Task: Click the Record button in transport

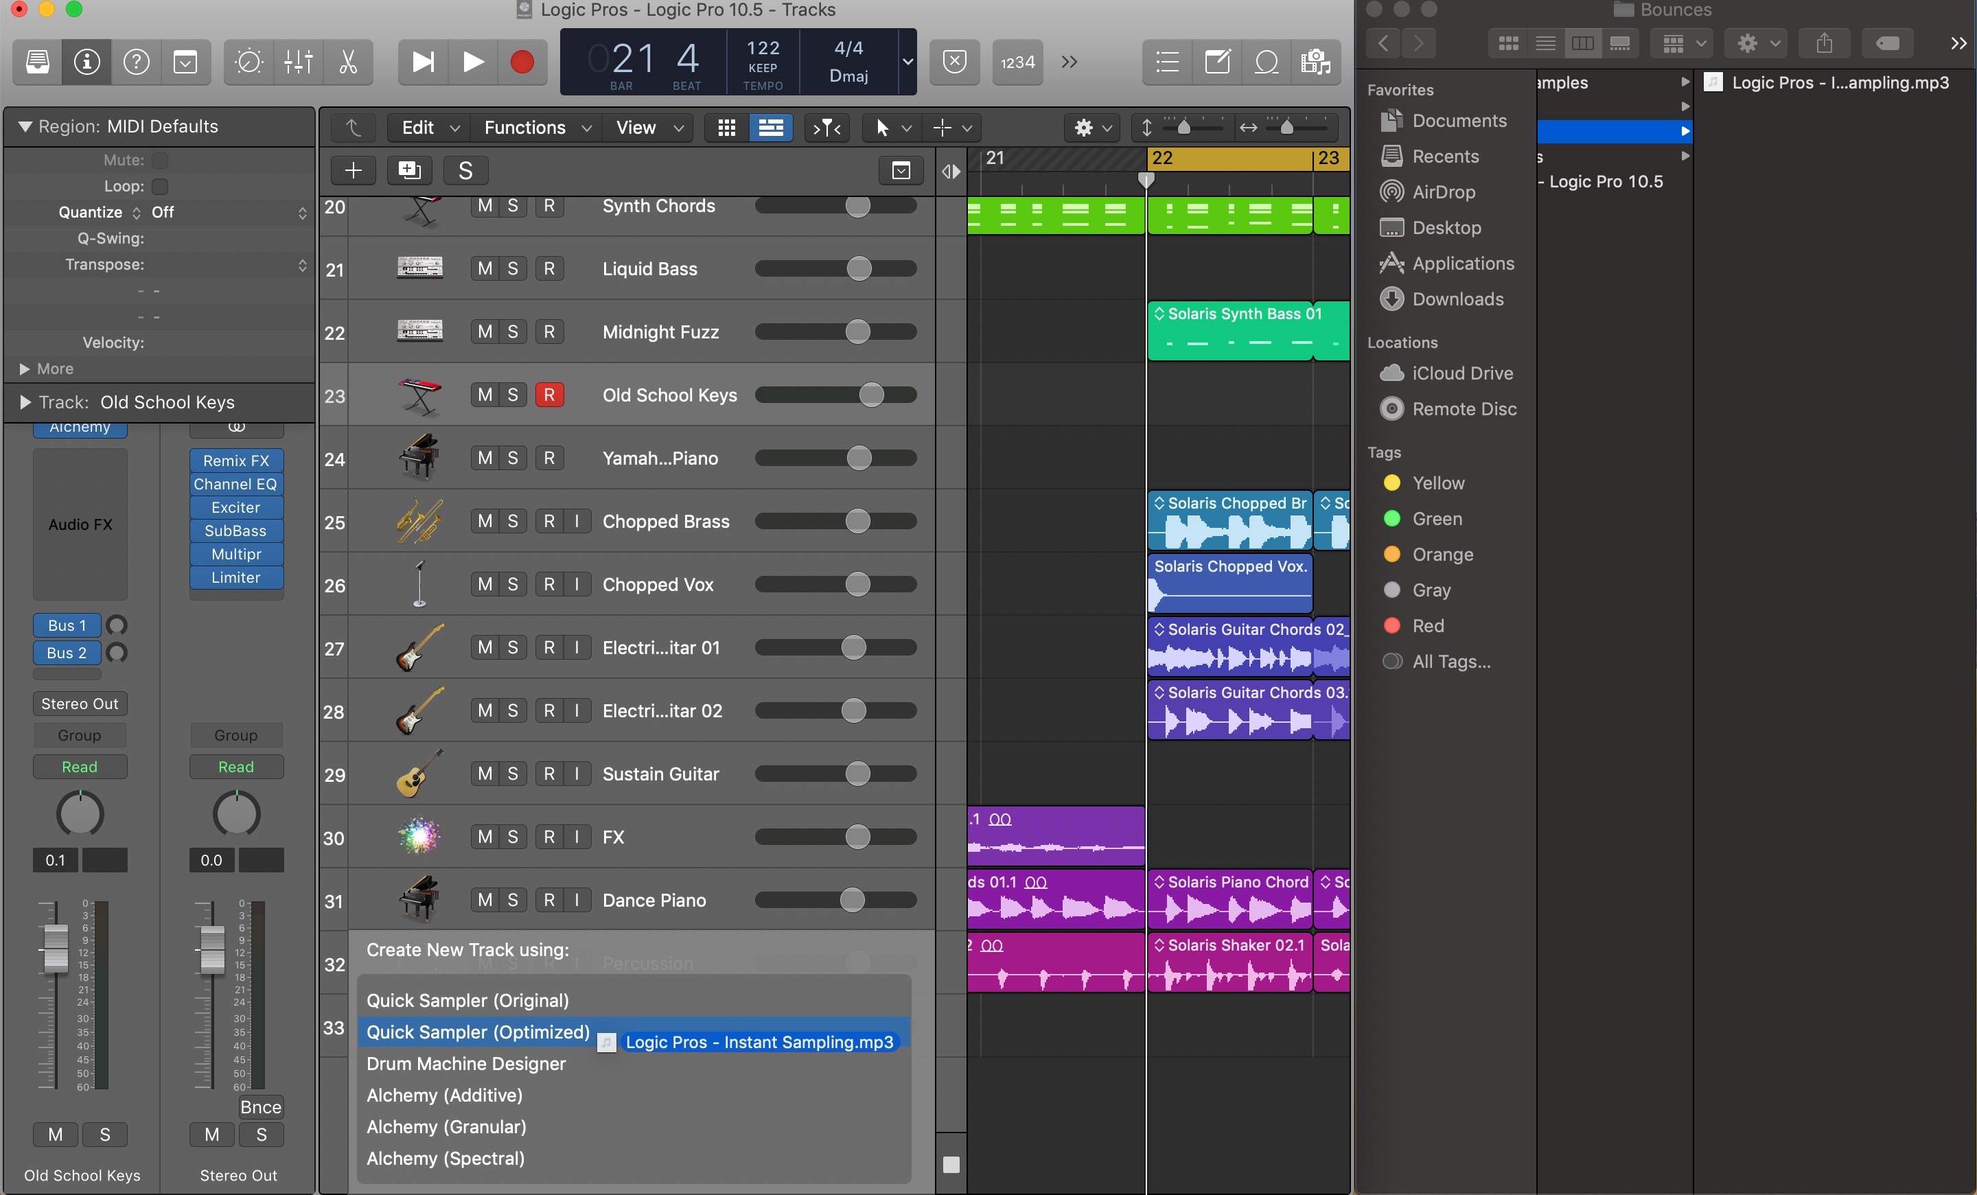Action: coord(522,62)
